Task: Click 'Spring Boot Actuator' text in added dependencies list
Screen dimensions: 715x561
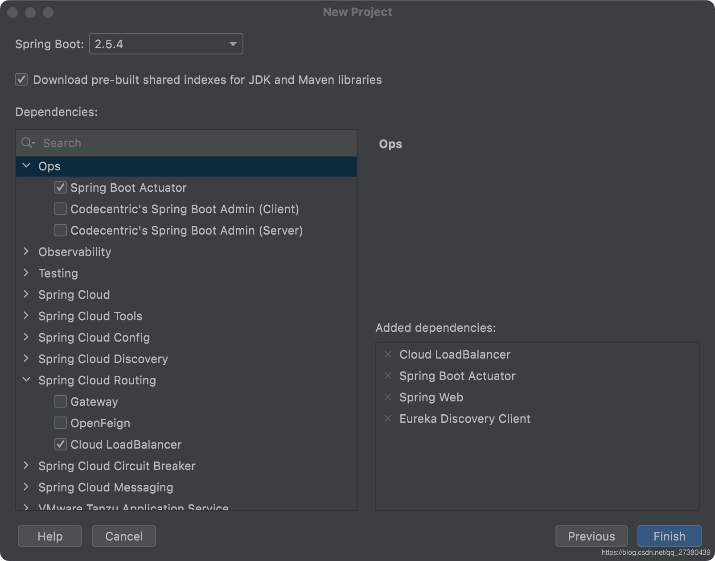Action: [457, 376]
